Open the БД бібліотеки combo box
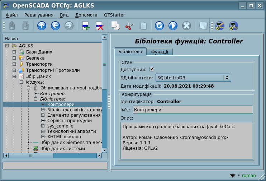 pos(193,78)
